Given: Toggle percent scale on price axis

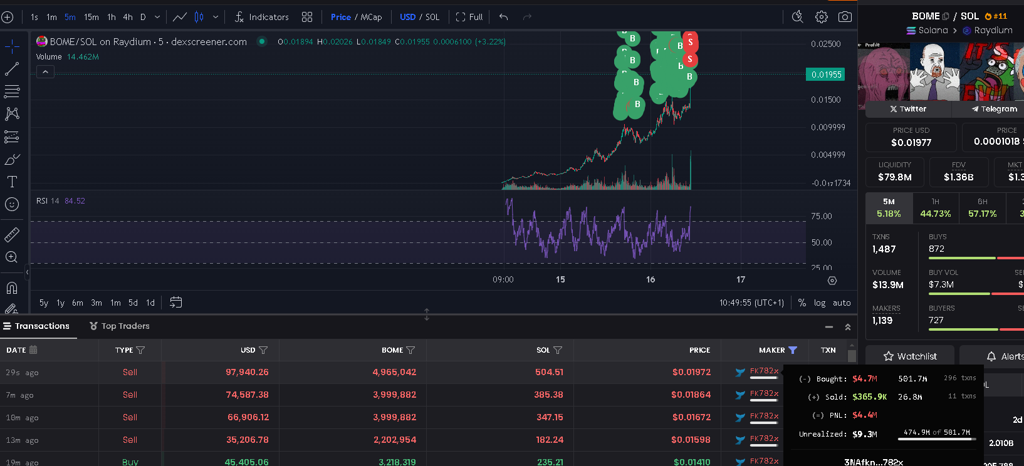Looking at the screenshot, I should (x=802, y=303).
